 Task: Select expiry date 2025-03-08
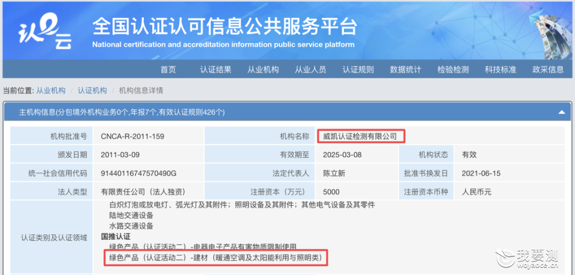[342, 155]
